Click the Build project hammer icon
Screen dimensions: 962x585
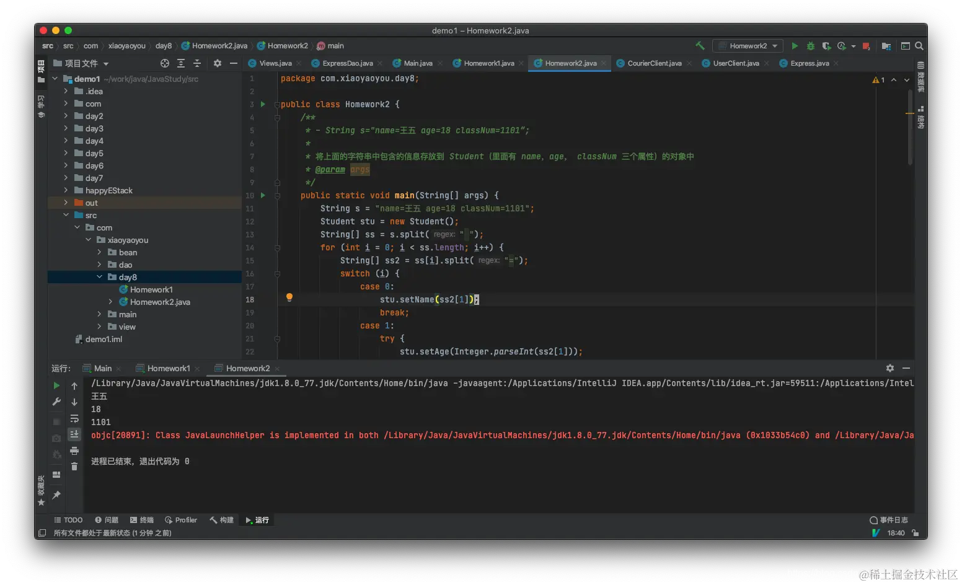coord(700,46)
